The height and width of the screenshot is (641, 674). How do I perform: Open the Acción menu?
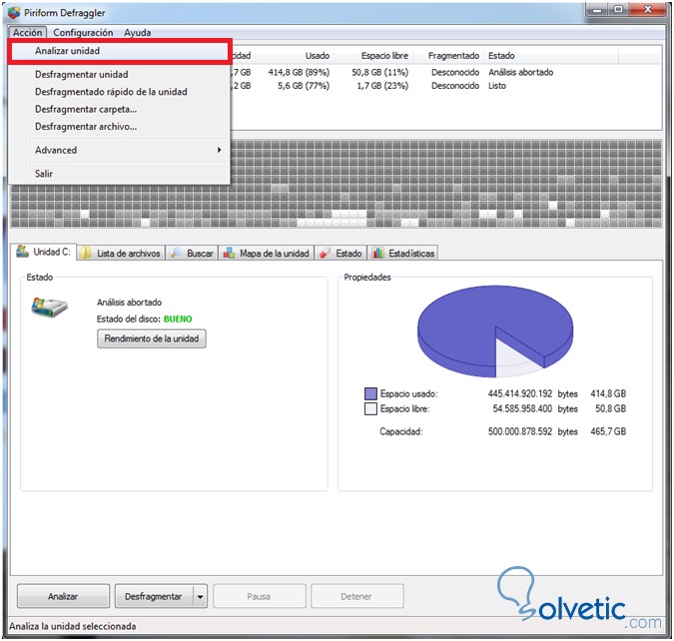pyautogui.click(x=27, y=32)
